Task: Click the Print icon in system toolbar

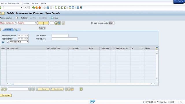Action: pos(45,8)
